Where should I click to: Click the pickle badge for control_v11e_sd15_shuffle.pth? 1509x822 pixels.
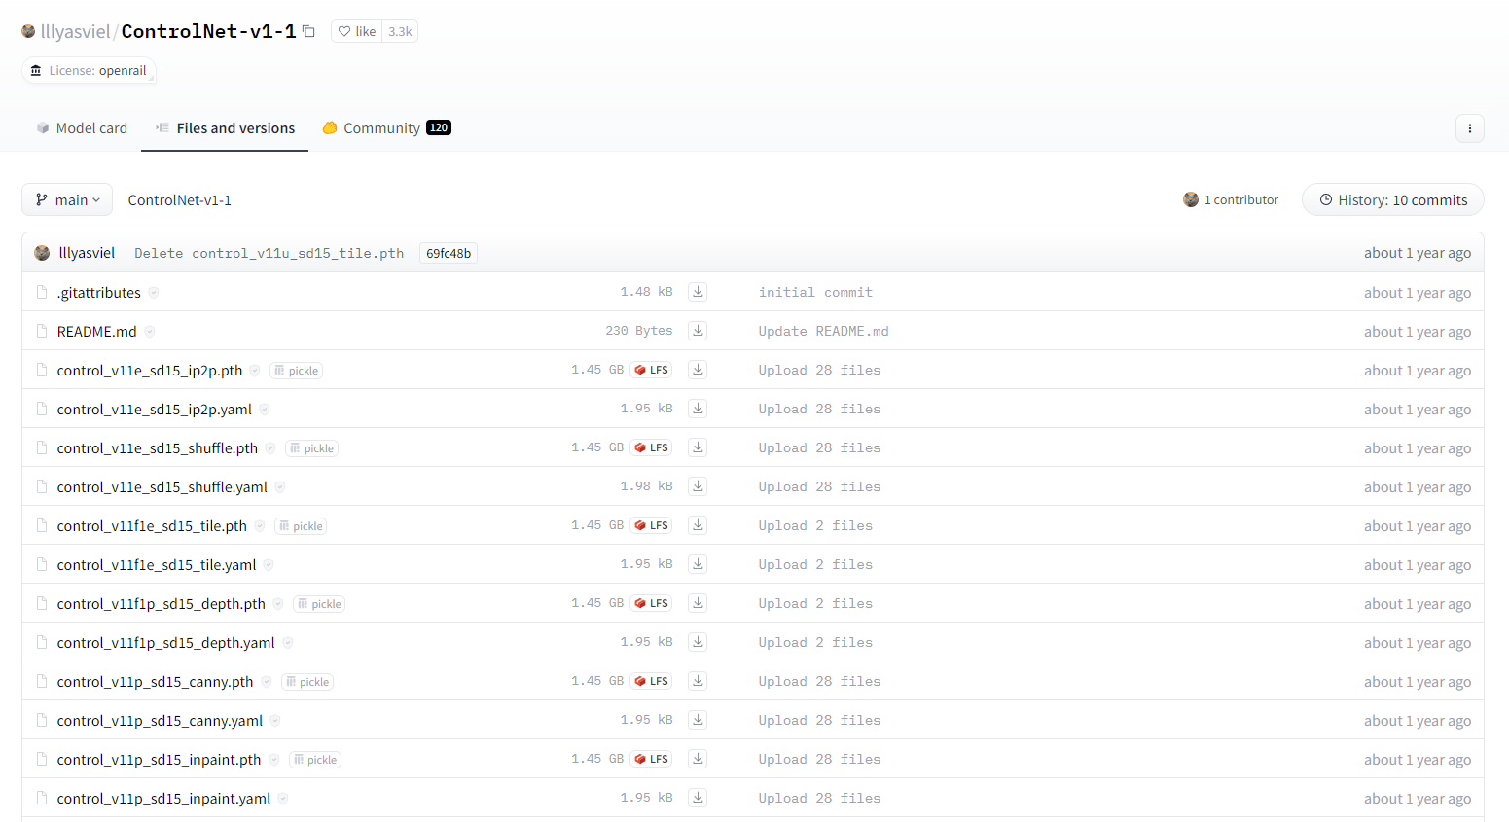point(311,448)
